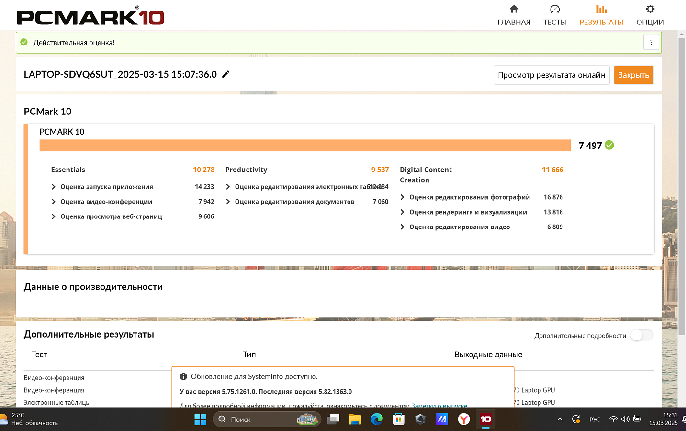Click the Электронные таблицы row
The image size is (686, 431).
coord(57,402)
